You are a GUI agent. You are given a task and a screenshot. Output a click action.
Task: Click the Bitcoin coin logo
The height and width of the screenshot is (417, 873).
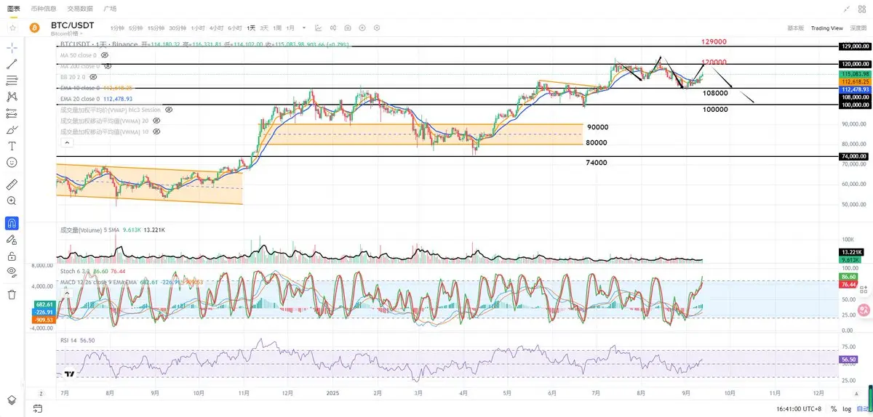[x=33, y=28]
